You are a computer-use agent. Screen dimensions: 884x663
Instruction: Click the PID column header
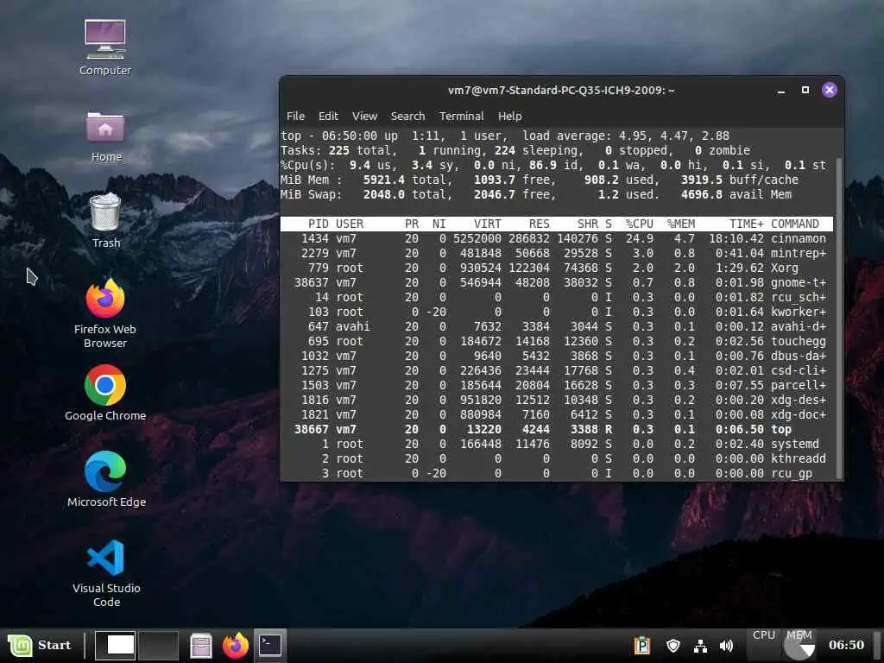[319, 224]
